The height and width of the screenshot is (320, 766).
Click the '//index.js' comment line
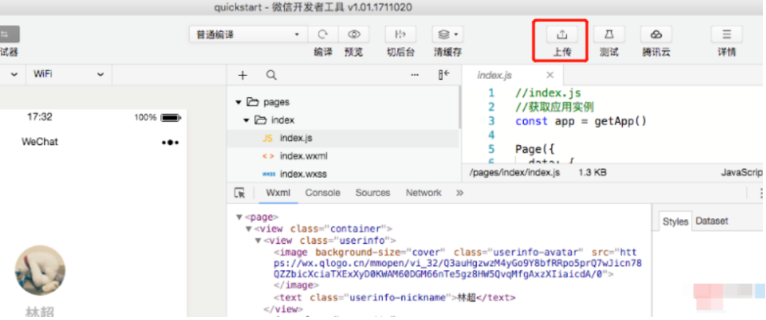click(547, 93)
